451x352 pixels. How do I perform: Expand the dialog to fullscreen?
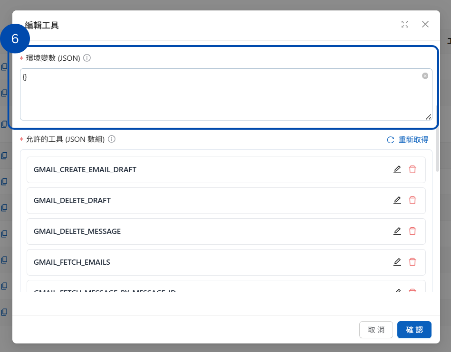[x=405, y=24]
